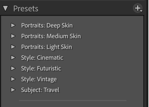Select the Portraits: Medium Skin preset folder
This screenshot has height=107, width=149.
coord(51,36)
